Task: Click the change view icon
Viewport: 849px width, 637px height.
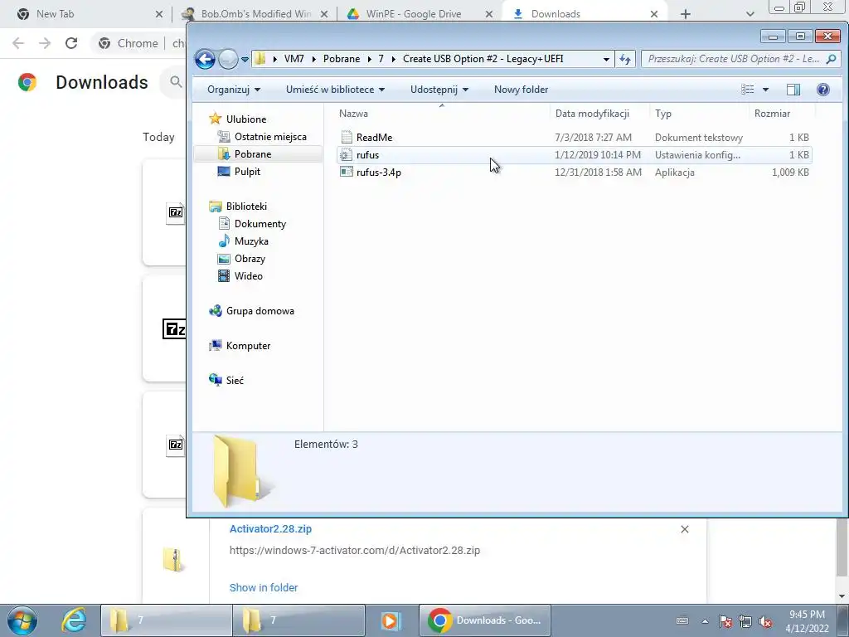Action: [747, 90]
